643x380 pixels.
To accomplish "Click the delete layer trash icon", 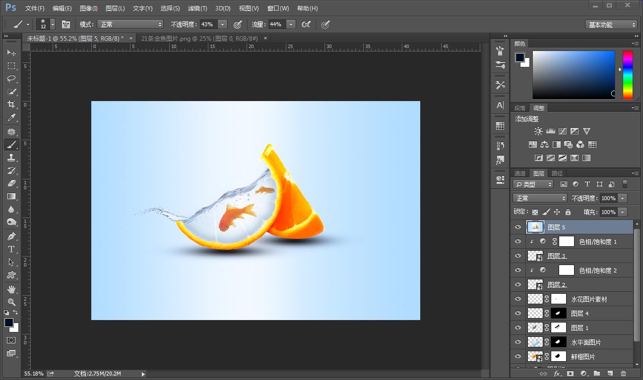I will point(623,373).
